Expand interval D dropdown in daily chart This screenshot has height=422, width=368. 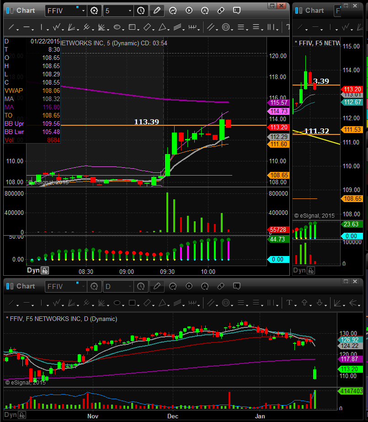click(130, 286)
